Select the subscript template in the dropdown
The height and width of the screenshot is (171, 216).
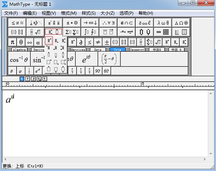point(56,41)
